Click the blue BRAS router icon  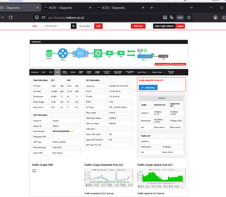[x=63, y=53]
